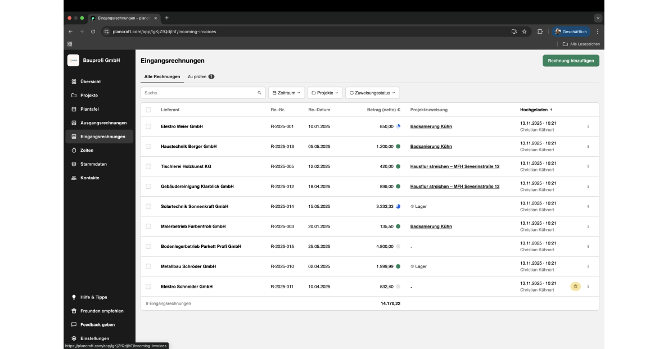Bookmark this page with the star icon
Image resolution: width=668 pixels, height=349 pixels.
[x=524, y=31]
